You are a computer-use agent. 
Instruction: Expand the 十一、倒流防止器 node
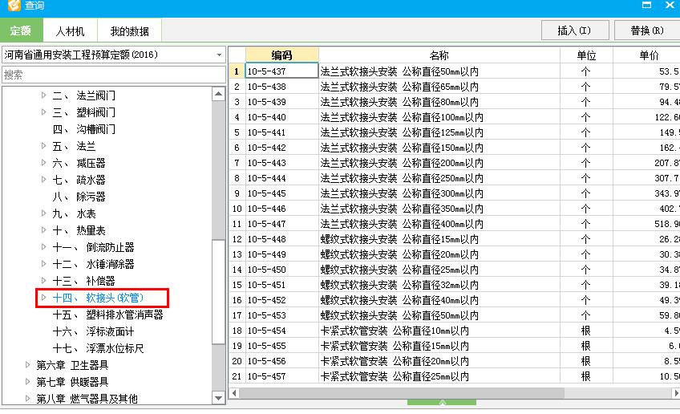click(x=43, y=247)
